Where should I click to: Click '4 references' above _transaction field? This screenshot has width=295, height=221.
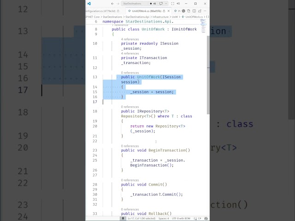[130, 53]
